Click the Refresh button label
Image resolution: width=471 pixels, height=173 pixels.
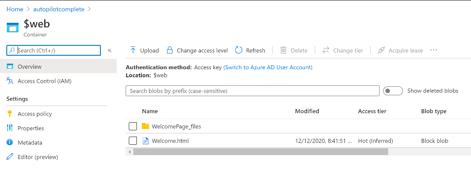(256, 51)
